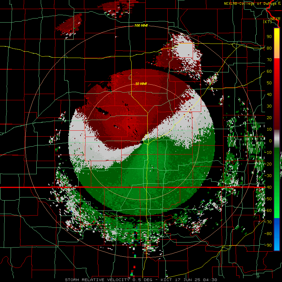Click the -50 value on the velocity scale
The width and height of the screenshot is (282, 282).
point(268,199)
